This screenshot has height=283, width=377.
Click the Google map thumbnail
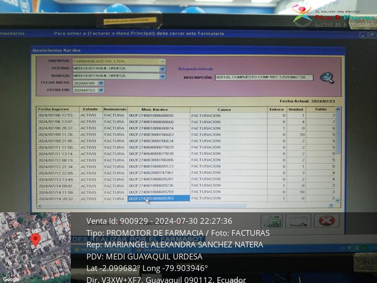(36, 247)
